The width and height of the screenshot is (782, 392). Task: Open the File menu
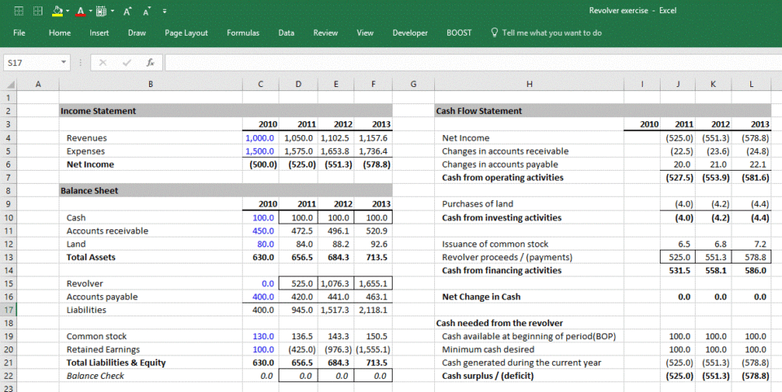[x=19, y=33]
